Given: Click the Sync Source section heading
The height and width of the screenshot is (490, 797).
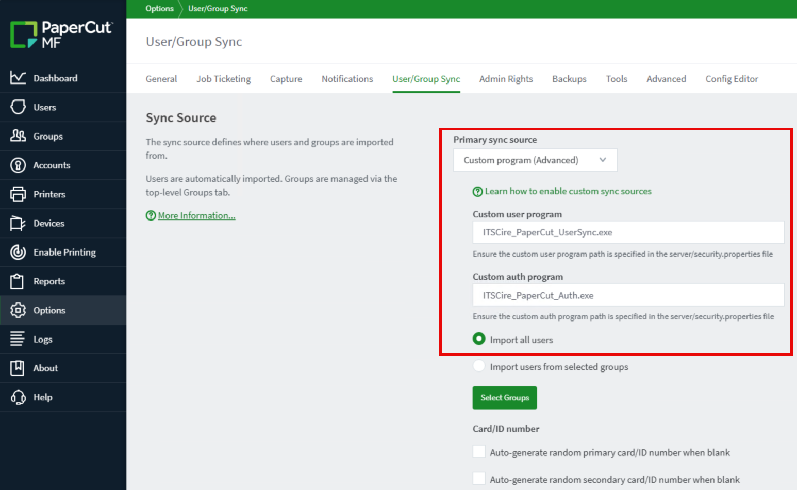Looking at the screenshot, I should click(181, 118).
